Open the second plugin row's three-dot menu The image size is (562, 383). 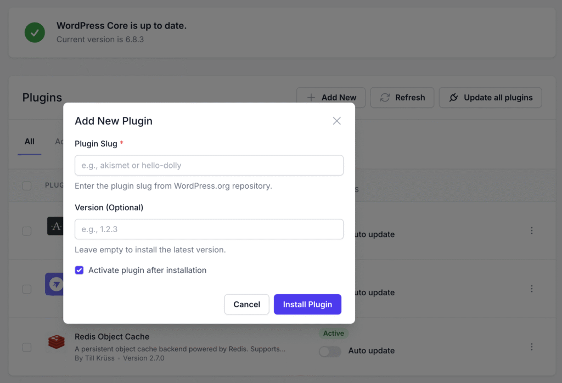[x=531, y=289]
